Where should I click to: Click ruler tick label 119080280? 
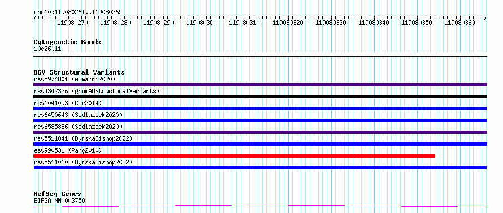click(115, 23)
